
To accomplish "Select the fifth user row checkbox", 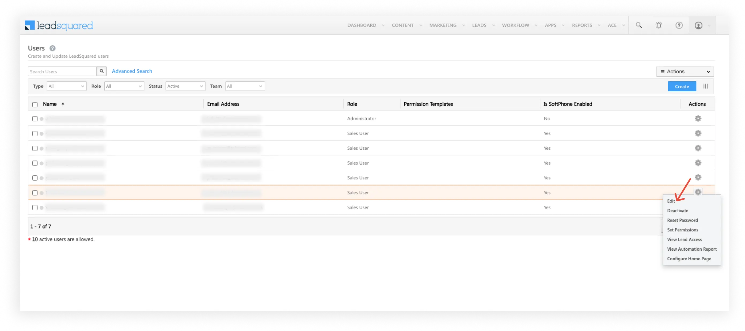I will pyautogui.click(x=35, y=178).
